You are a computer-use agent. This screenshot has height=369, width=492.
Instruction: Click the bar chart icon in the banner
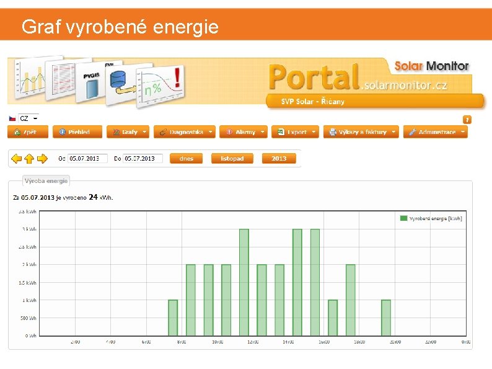point(30,79)
